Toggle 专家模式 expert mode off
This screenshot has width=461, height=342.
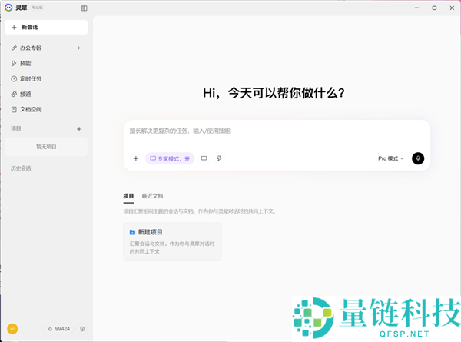click(170, 158)
